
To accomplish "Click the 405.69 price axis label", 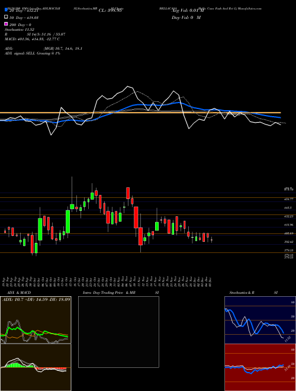I will pyautogui.click(x=289, y=233).
